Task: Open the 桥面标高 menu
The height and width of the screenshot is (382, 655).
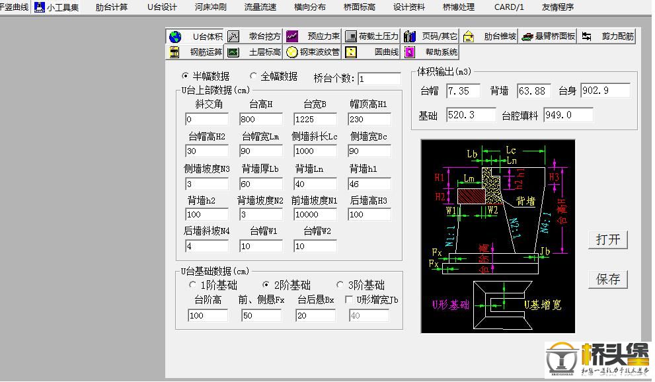Action: 360,7
